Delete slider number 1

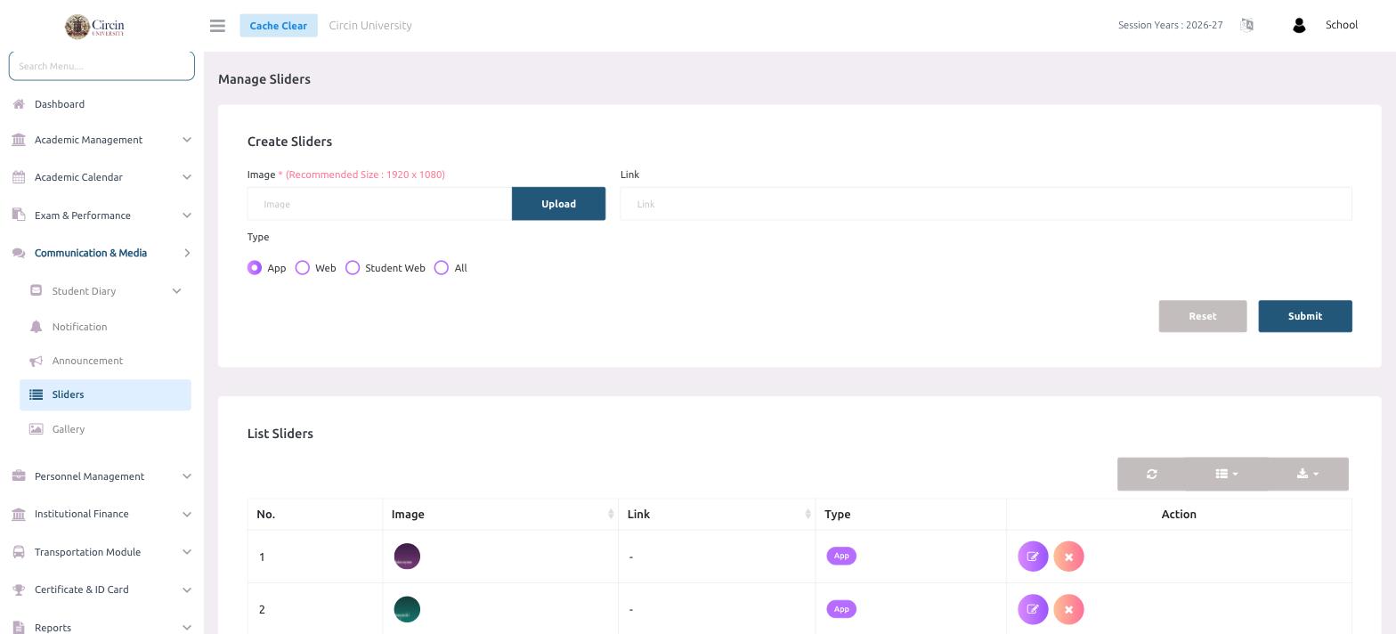click(1068, 557)
